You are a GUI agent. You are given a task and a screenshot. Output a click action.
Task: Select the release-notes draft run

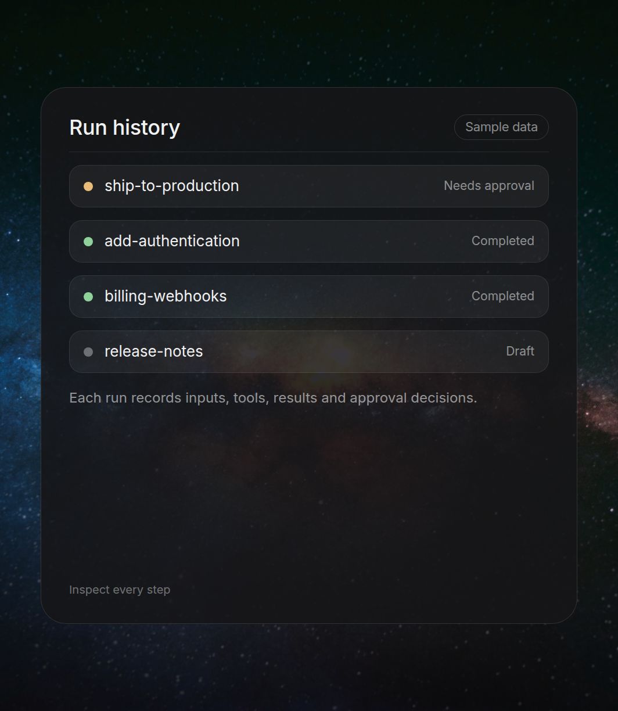click(309, 351)
